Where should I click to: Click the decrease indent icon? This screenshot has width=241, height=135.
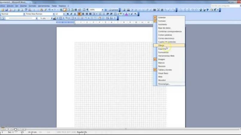pyautogui.click(x=108, y=14)
